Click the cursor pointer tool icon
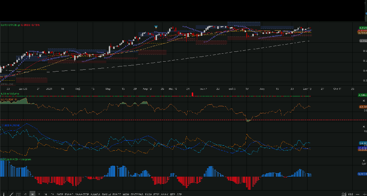 tap(4, 194)
